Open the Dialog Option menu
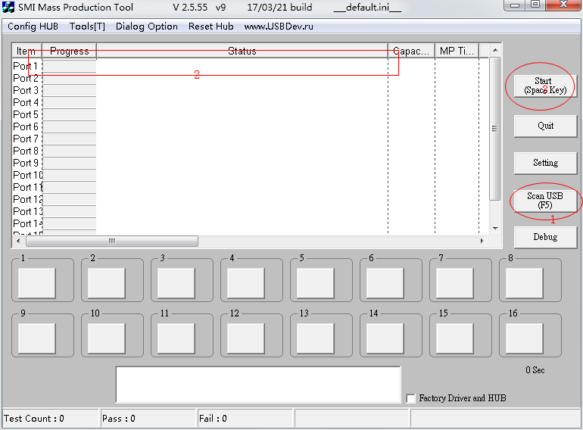 point(147,26)
